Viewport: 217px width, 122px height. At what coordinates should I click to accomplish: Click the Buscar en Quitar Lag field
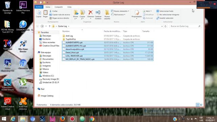click(x=185, y=26)
